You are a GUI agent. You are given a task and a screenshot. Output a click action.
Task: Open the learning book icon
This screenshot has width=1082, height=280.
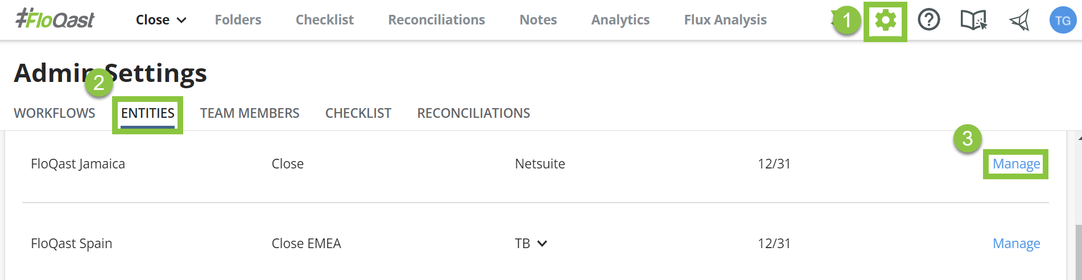click(x=973, y=20)
